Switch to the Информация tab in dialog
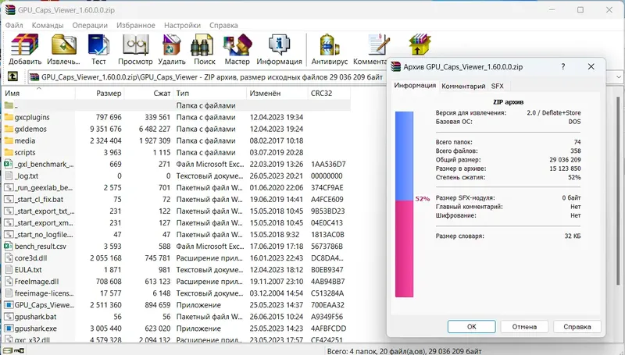Image resolution: width=625 pixels, height=355 pixels. click(415, 86)
